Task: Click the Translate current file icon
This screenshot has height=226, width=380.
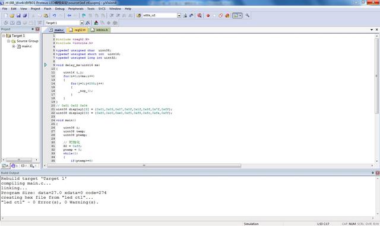Action: tap(5, 23)
